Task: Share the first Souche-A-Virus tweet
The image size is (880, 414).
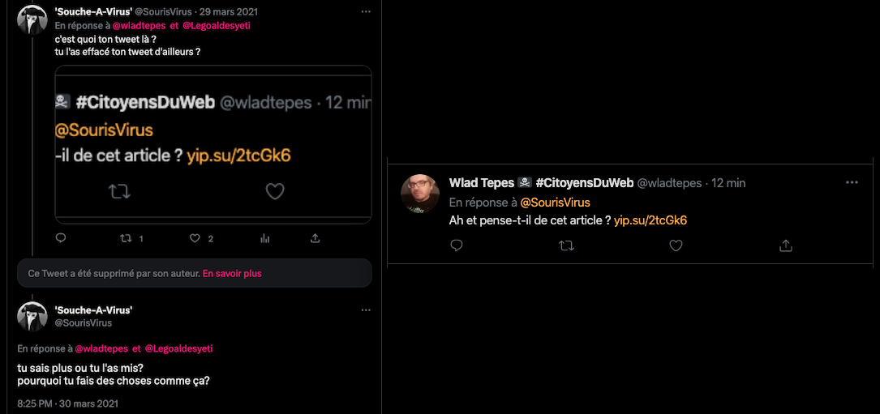Action: point(315,238)
